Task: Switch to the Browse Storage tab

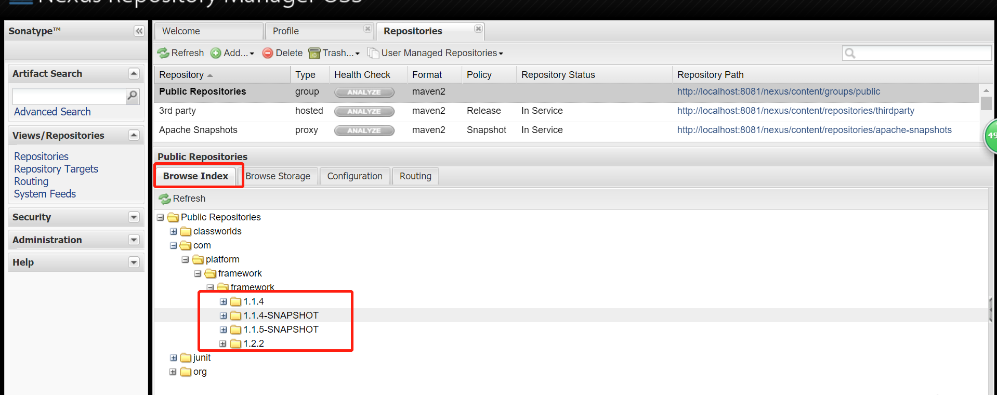Action: click(x=278, y=176)
